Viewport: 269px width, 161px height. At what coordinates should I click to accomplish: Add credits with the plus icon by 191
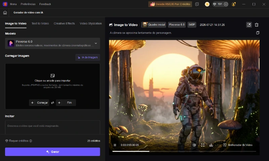(x=226, y=4)
